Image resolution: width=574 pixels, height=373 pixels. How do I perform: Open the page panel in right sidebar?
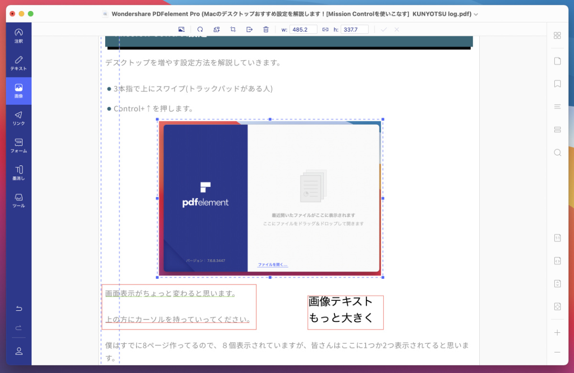557,61
